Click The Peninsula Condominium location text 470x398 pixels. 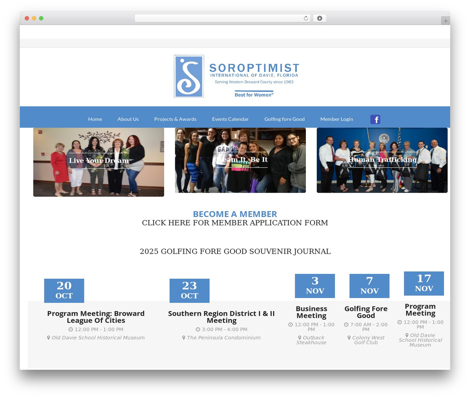pos(224,338)
